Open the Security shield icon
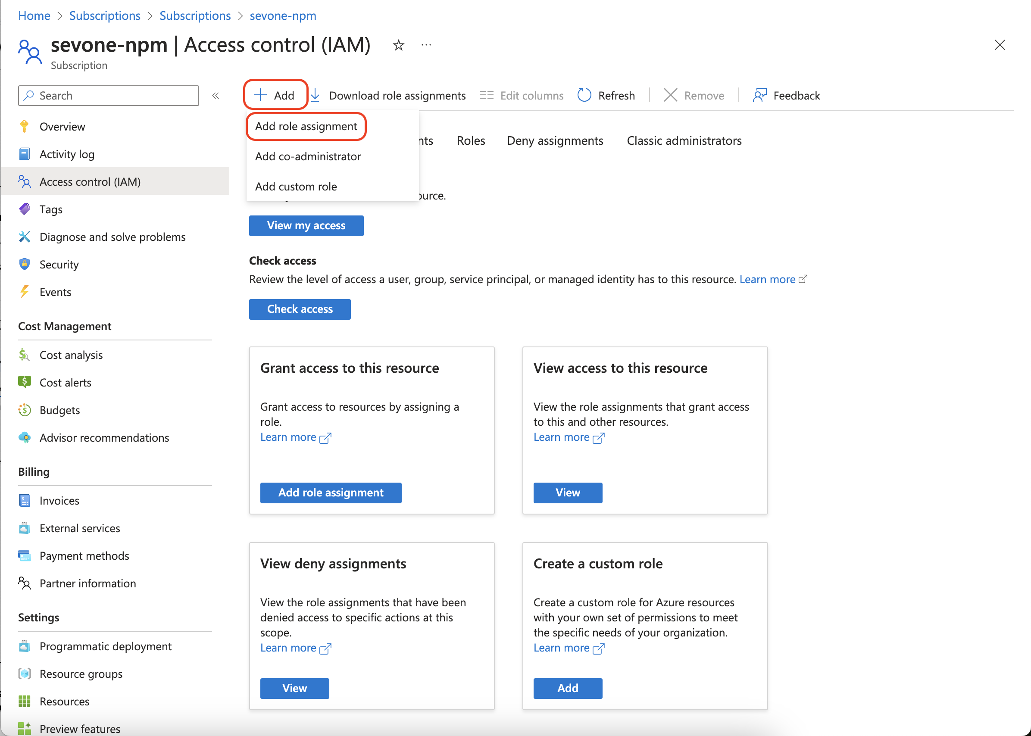The height and width of the screenshot is (736, 1031). pyautogui.click(x=25, y=264)
